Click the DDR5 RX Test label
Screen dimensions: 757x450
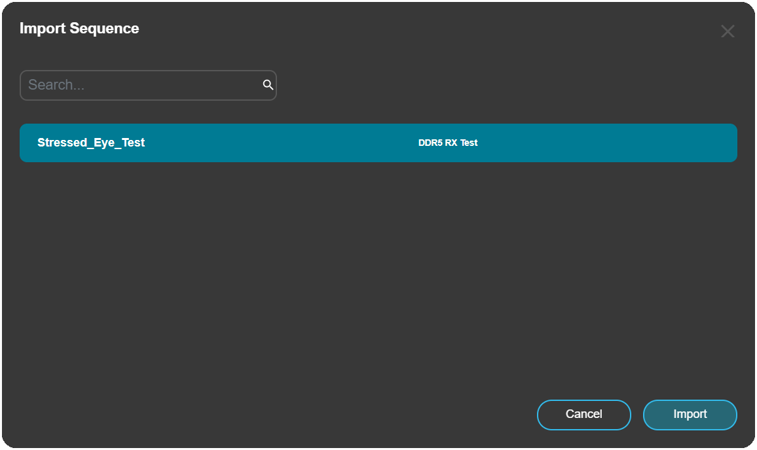tap(448, 143)
